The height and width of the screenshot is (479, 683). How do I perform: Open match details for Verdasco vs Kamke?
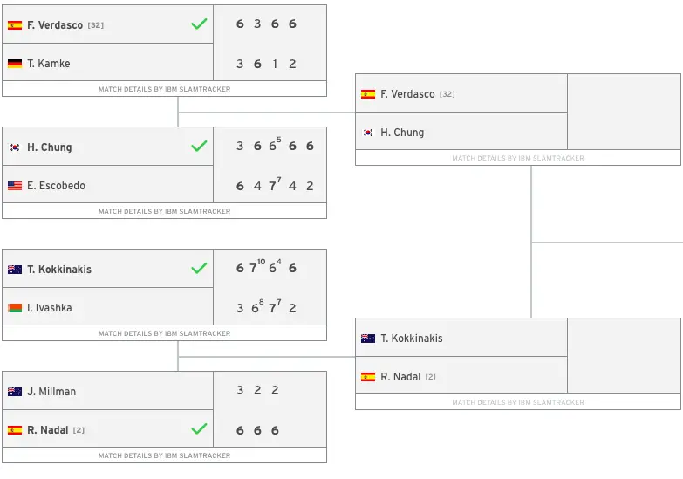click(x=164, y=89)
